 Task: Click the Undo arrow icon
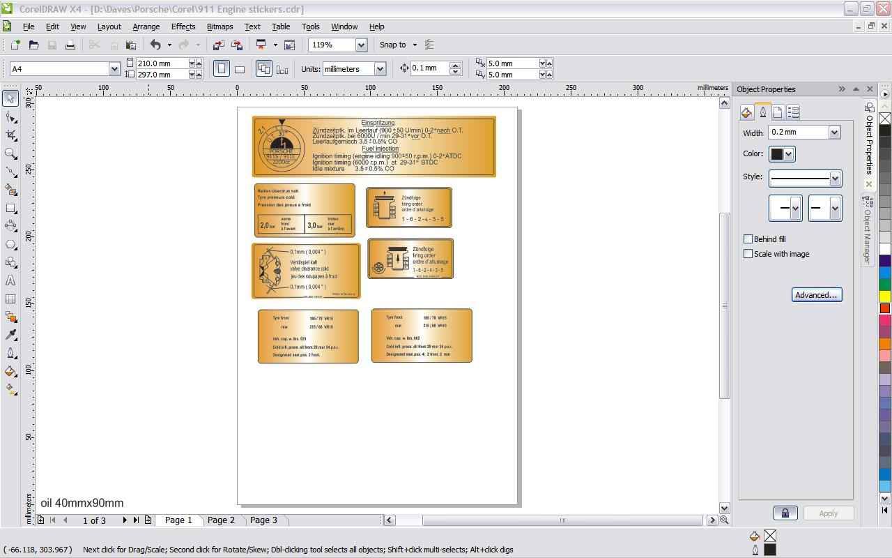point(155,45)
